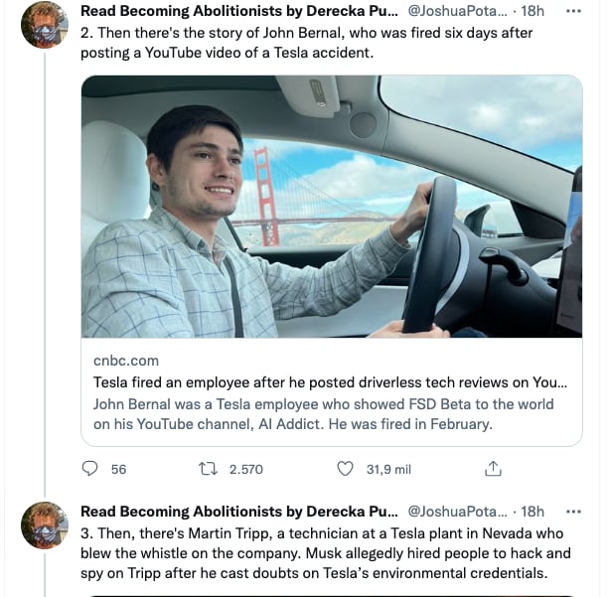Click the retweet icon on the John Bernal tweet
607x597 pixels.
[211, 469]
